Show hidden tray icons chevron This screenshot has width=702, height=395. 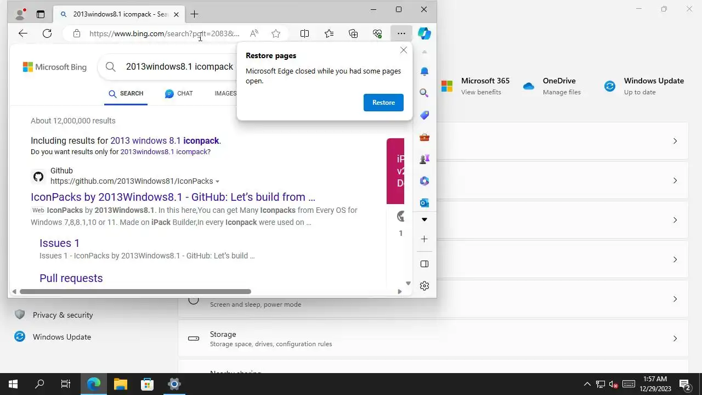587,384
